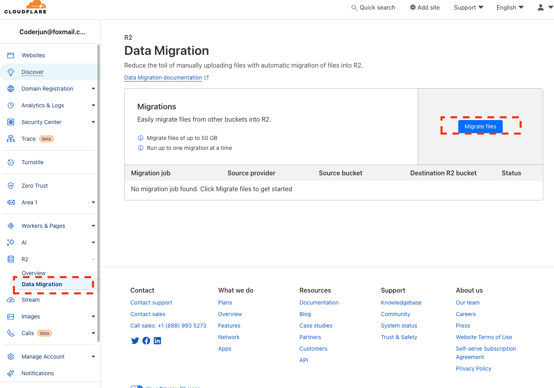
Task: Click the Notifications megaphone icon
Action: (x=11, y=373)
